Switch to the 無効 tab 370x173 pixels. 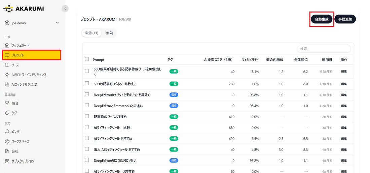[x=109, y=33]
